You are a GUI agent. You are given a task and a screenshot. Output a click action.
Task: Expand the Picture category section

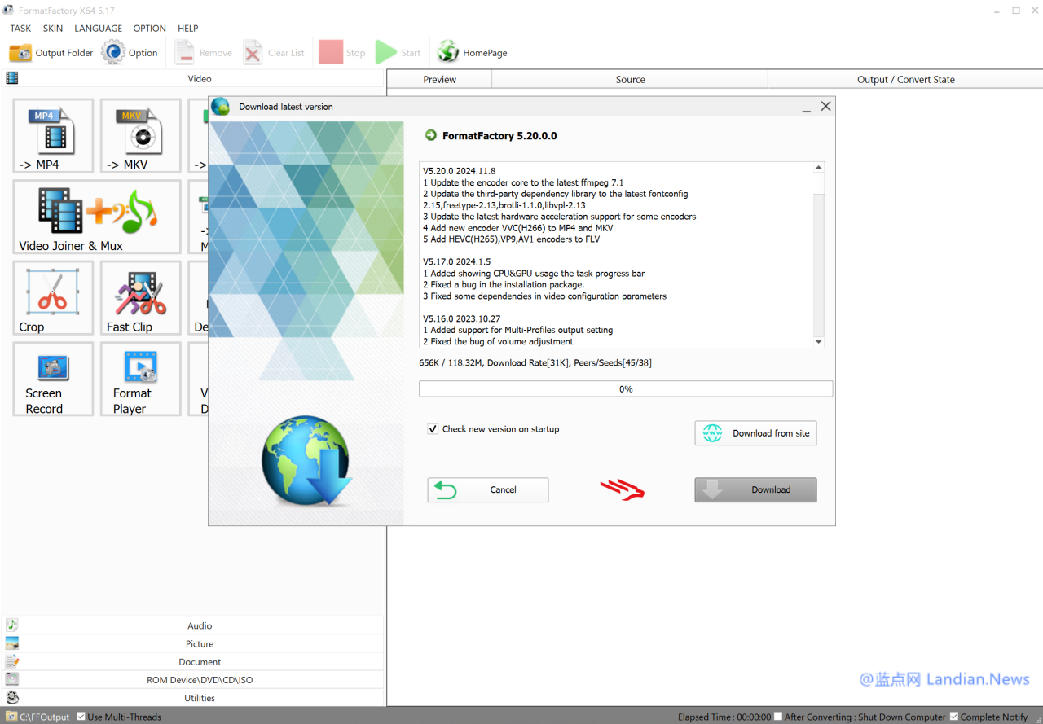click(192, 643)
